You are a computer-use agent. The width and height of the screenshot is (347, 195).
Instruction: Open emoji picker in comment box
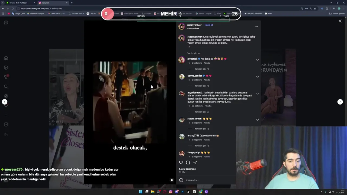181,180
